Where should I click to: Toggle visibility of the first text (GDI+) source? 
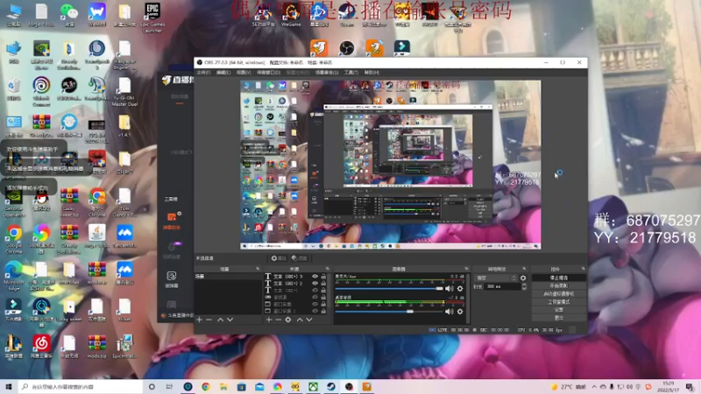[x=315, y=277]
